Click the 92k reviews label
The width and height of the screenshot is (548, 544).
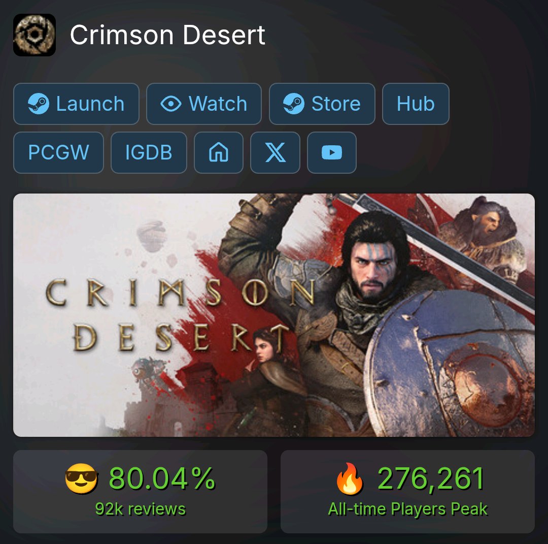(141, 509)
